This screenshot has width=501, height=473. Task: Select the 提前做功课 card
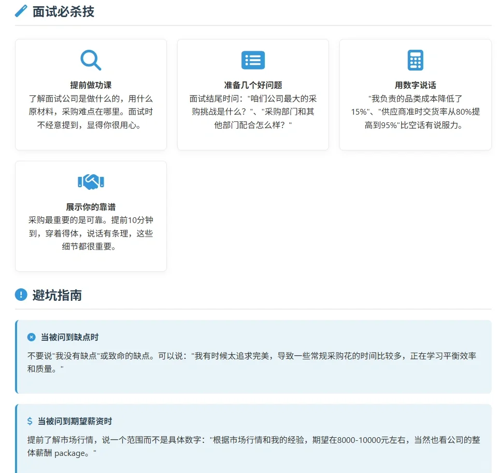point(90,94)
